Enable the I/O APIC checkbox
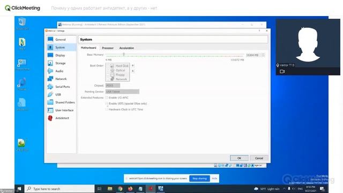 click(x=107, y=98)
